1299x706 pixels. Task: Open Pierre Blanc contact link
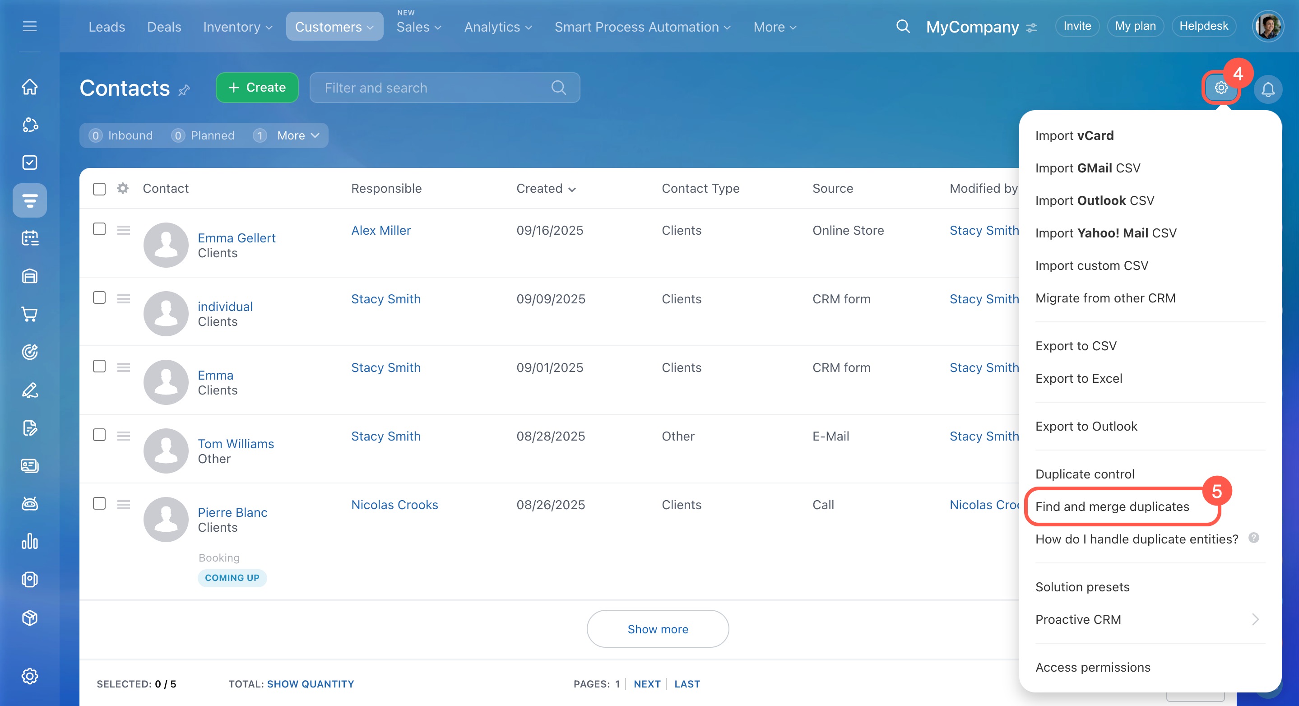(232, 512)
